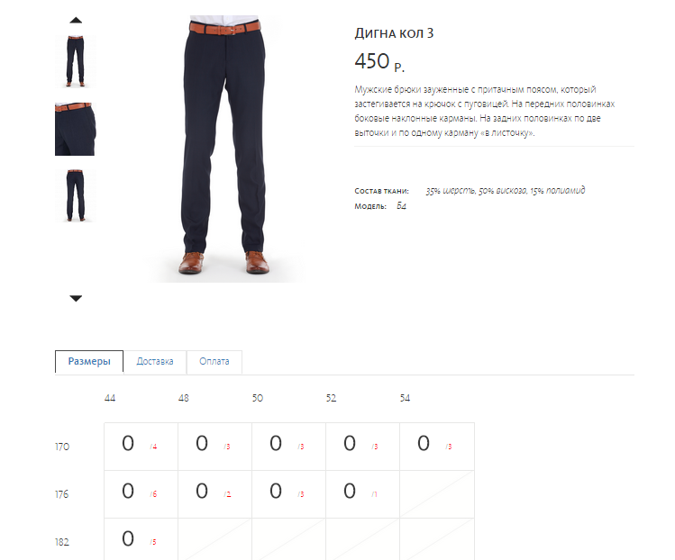
Task: Select quantity cell for size 44 height 182
Action: [x=141, y=539]
